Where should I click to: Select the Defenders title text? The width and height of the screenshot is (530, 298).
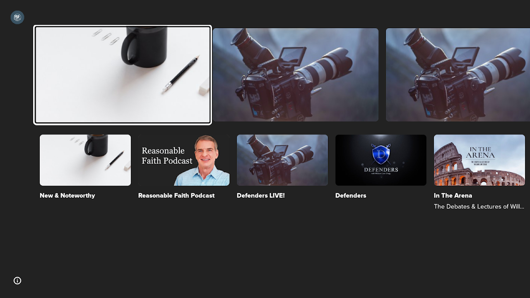351,195
